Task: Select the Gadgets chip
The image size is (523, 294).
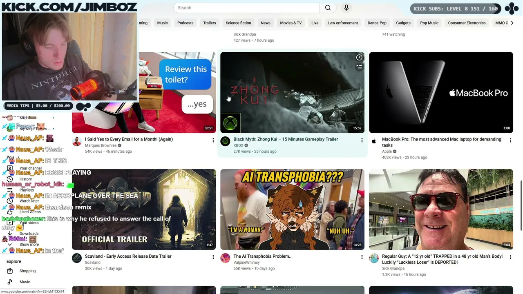Action: 403,23
